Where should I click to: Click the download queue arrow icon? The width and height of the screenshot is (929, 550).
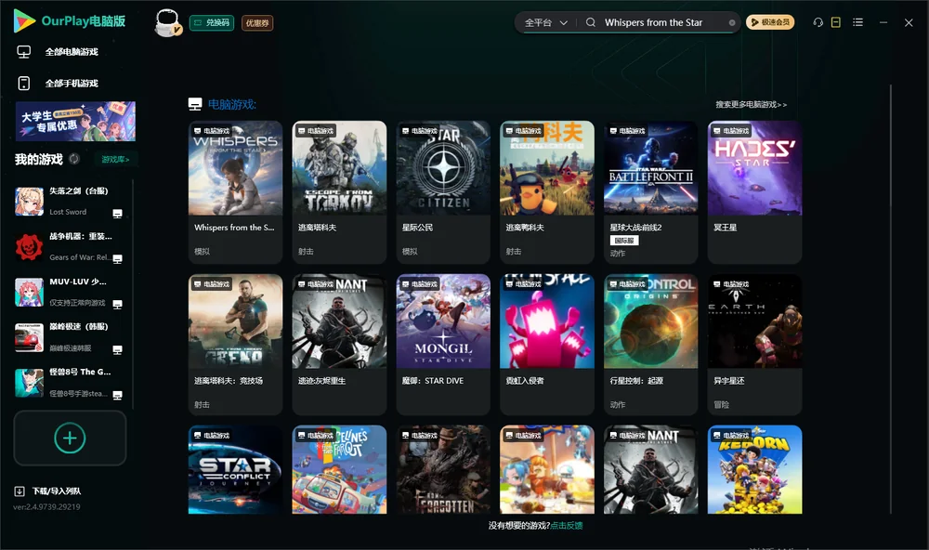pos(19,491)
